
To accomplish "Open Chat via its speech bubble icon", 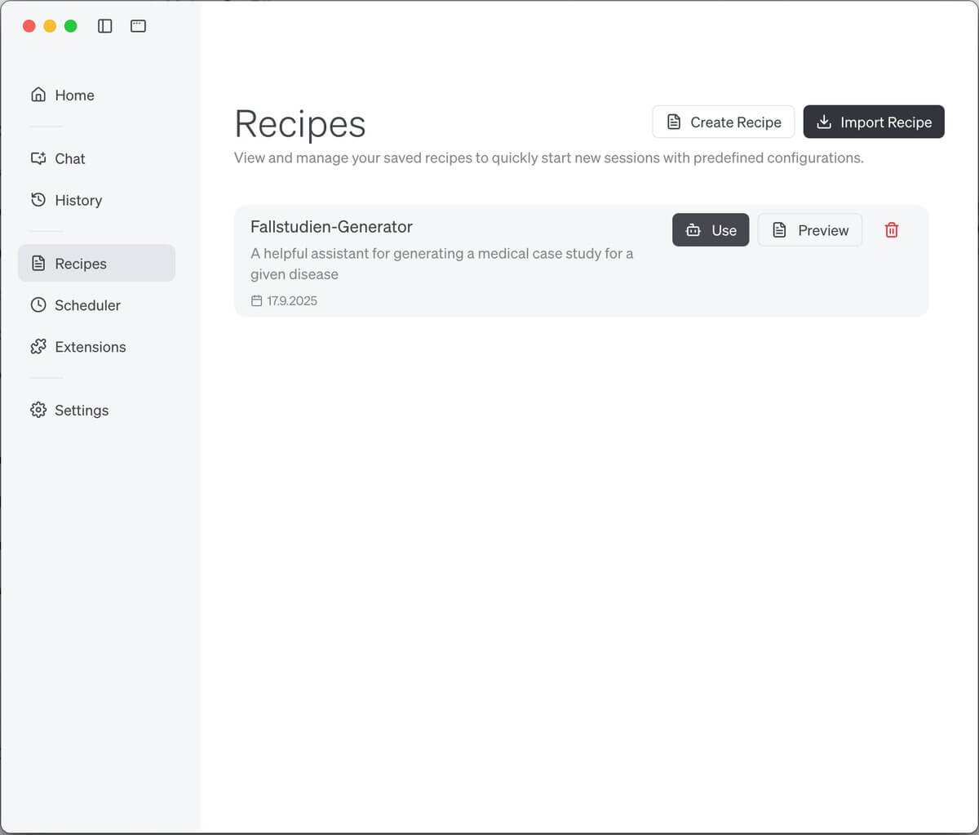I will point(38,158).
